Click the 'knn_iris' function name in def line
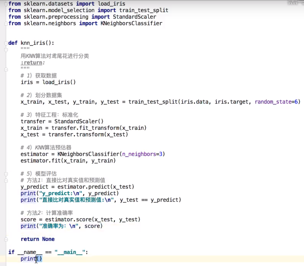 tap(33, 43)
